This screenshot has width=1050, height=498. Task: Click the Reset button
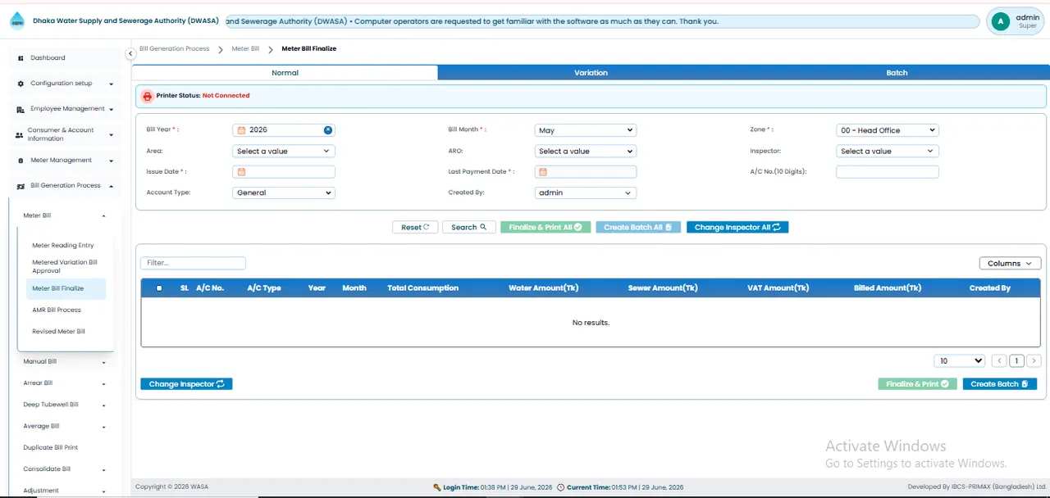coord(415,228)
